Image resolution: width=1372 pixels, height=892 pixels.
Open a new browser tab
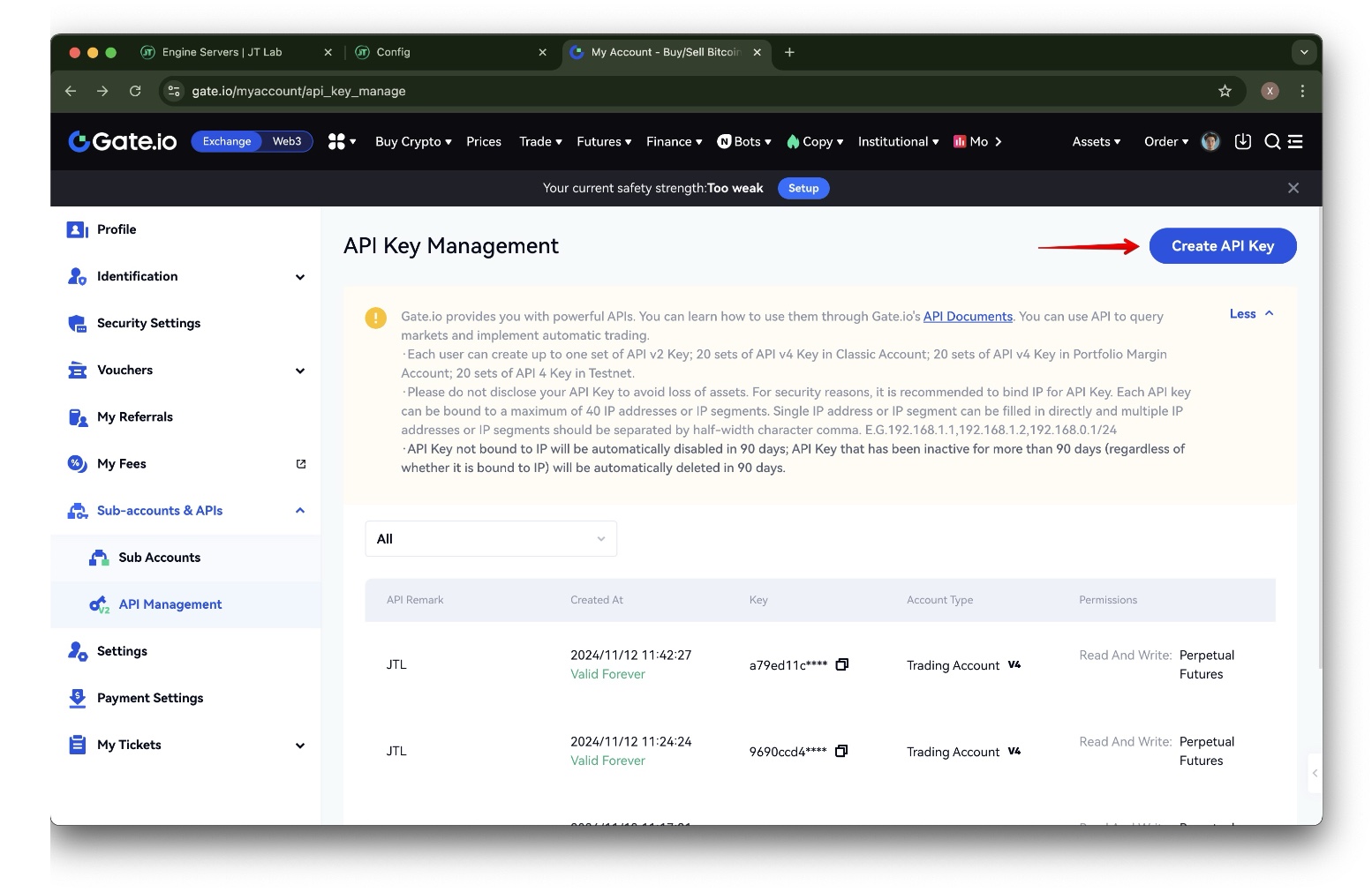pyautogui.click(x=789, y=52)
